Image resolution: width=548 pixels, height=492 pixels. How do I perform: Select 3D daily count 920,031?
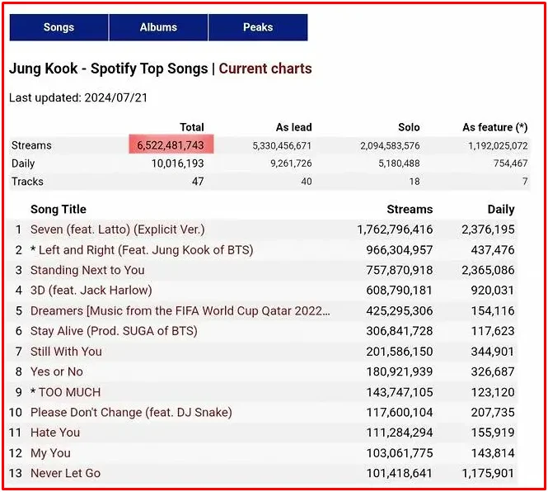[x=493, y=291]
